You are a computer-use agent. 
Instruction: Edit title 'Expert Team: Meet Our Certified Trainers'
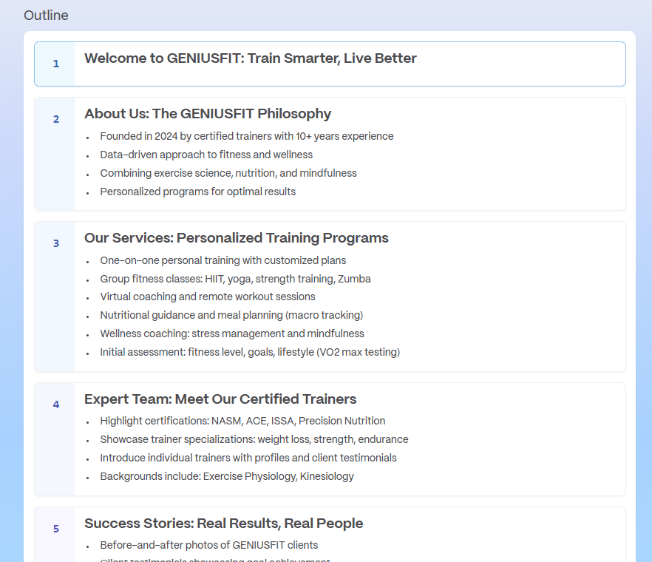[220, 399]
